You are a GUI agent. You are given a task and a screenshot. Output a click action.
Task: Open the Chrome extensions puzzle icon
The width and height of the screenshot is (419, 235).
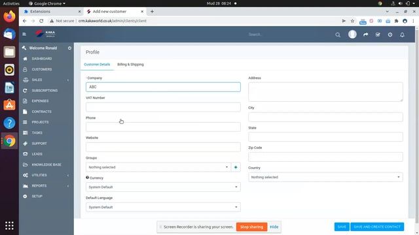396,21
